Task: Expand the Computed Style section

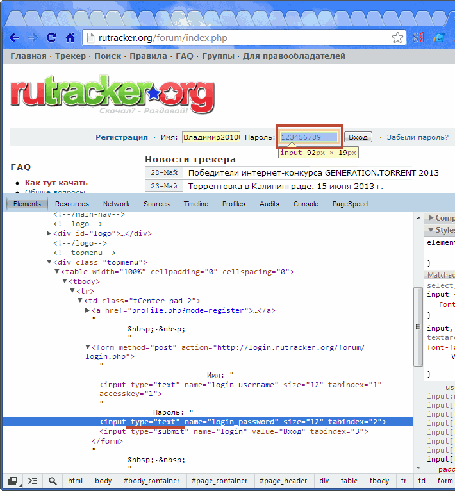Action: click(x=431, y=218)
